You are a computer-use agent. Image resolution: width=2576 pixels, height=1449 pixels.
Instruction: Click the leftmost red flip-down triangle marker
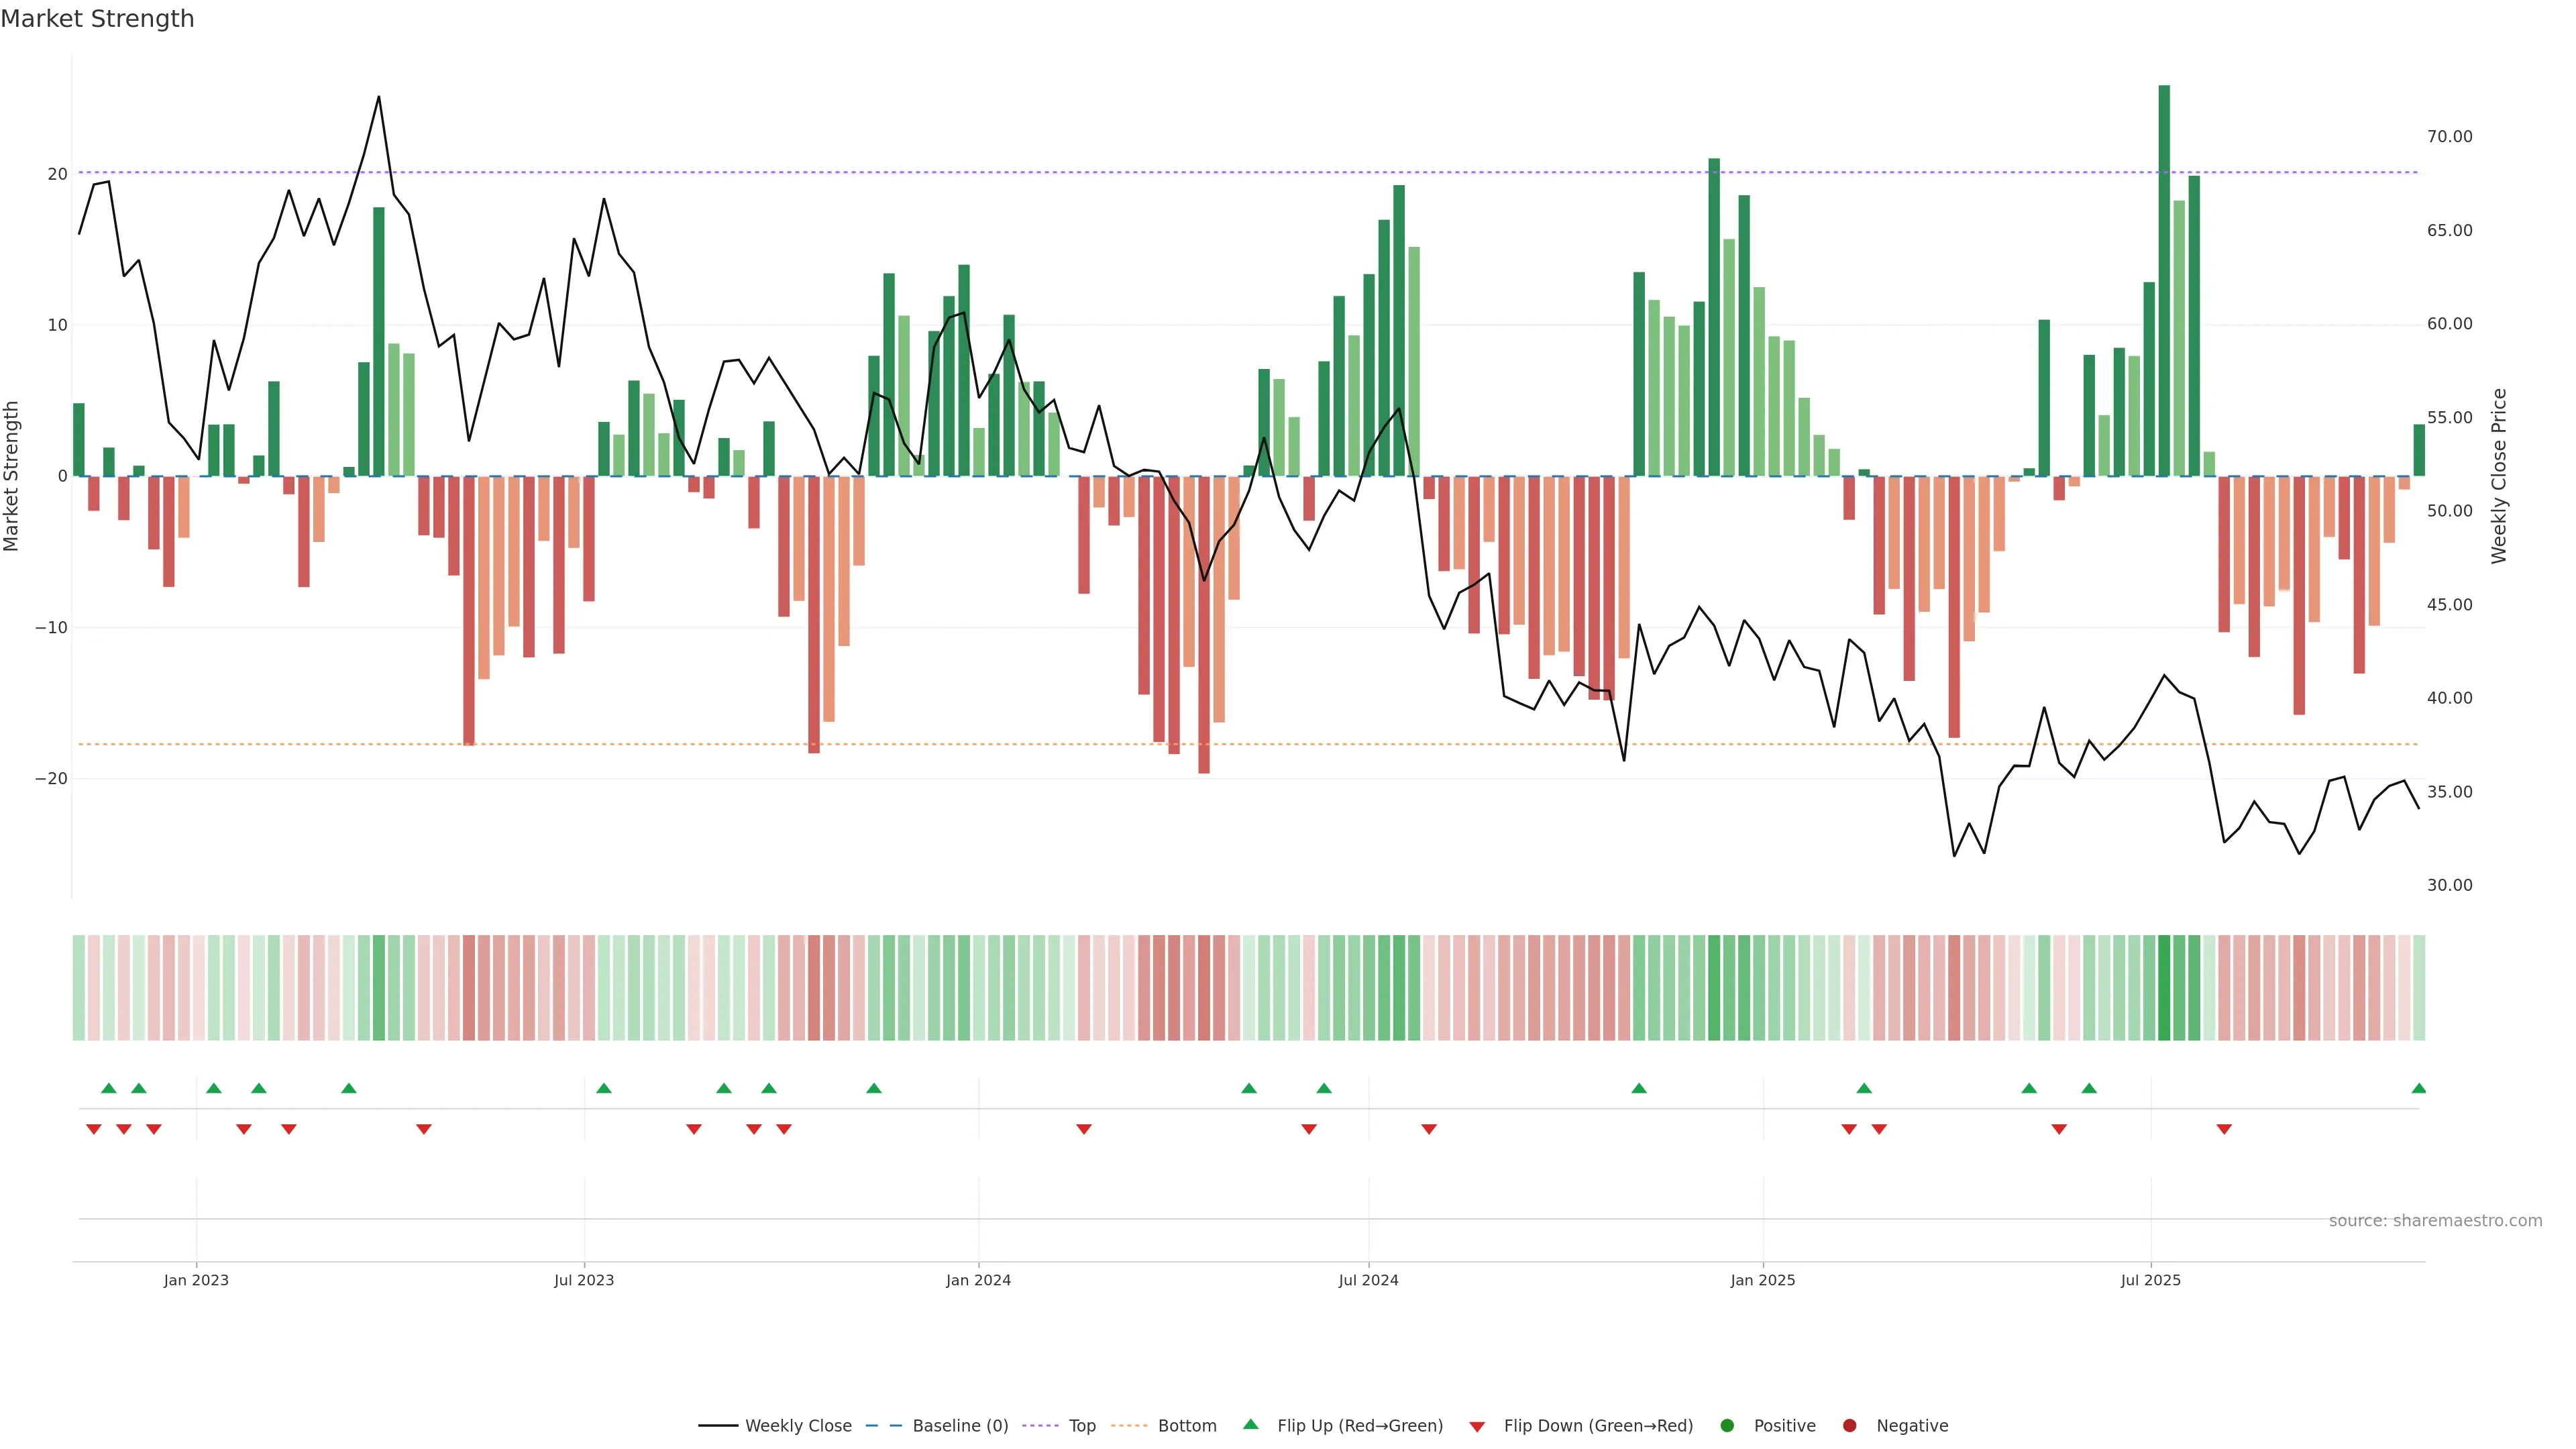point(94,1129)
